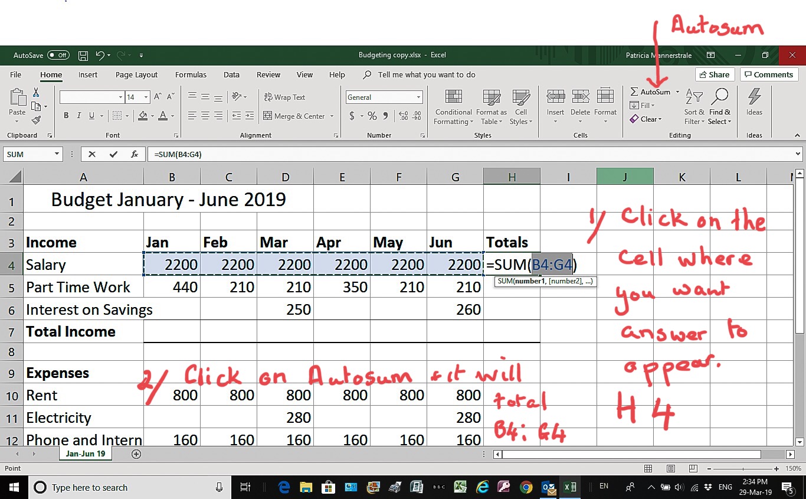Click the Find & Select magnifier icon

pyautogui.click(x=720, y=97)
